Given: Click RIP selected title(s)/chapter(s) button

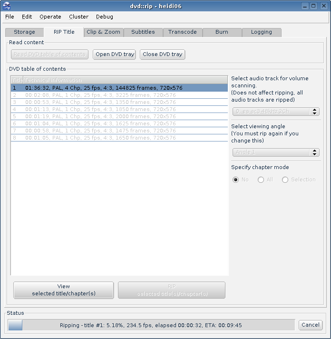Looking at the screenshot, I should pyautogui.click(x=172, y=290).
